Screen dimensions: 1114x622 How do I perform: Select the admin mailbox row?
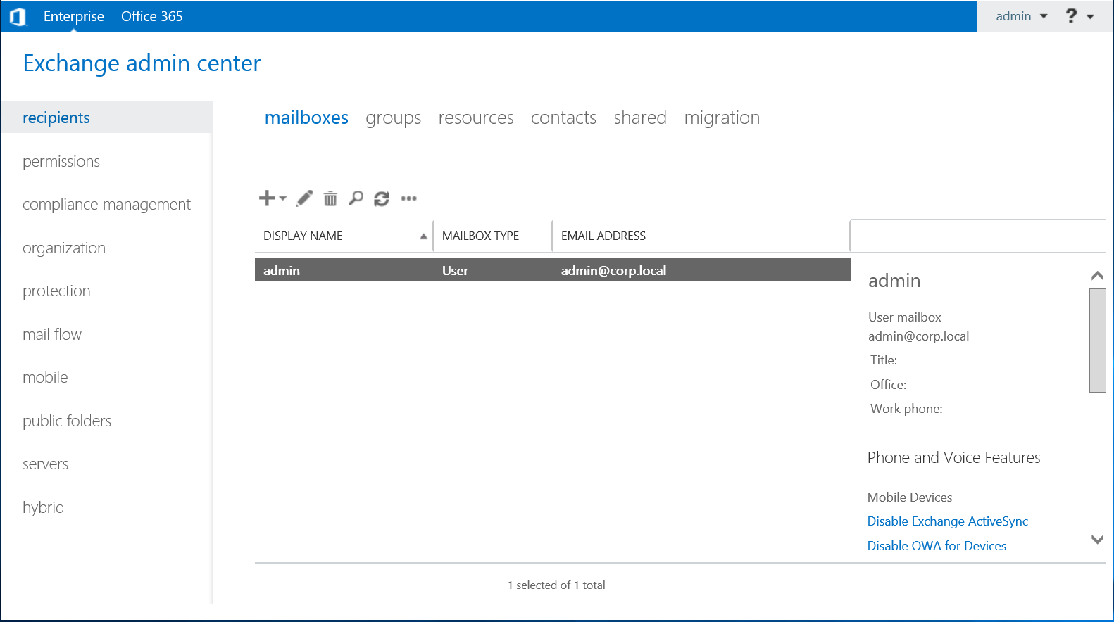[553, 270]
